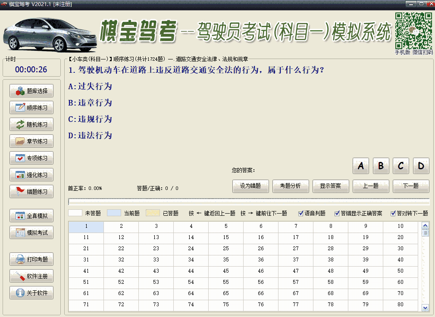Image resolution: width=435 pixels, height=317 pixels.
Task: Open 打印考题 print questions tool
Action: coord(31,259)
